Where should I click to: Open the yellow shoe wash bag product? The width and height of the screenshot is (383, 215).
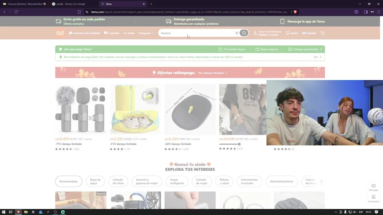135,109
